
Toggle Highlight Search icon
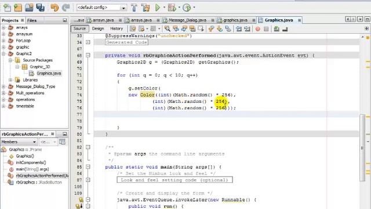coord(192,29)
